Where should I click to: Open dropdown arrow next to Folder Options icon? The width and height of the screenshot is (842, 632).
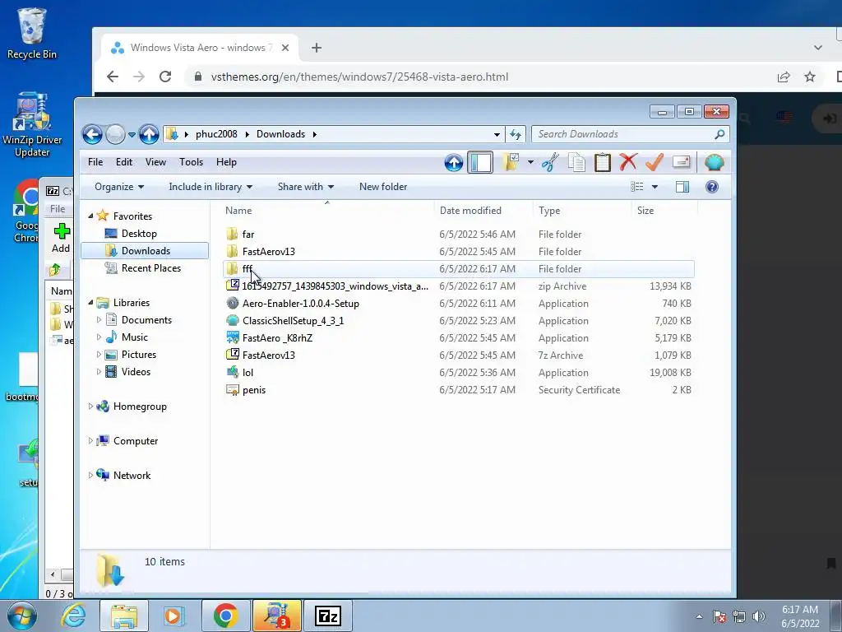[530, 162]
